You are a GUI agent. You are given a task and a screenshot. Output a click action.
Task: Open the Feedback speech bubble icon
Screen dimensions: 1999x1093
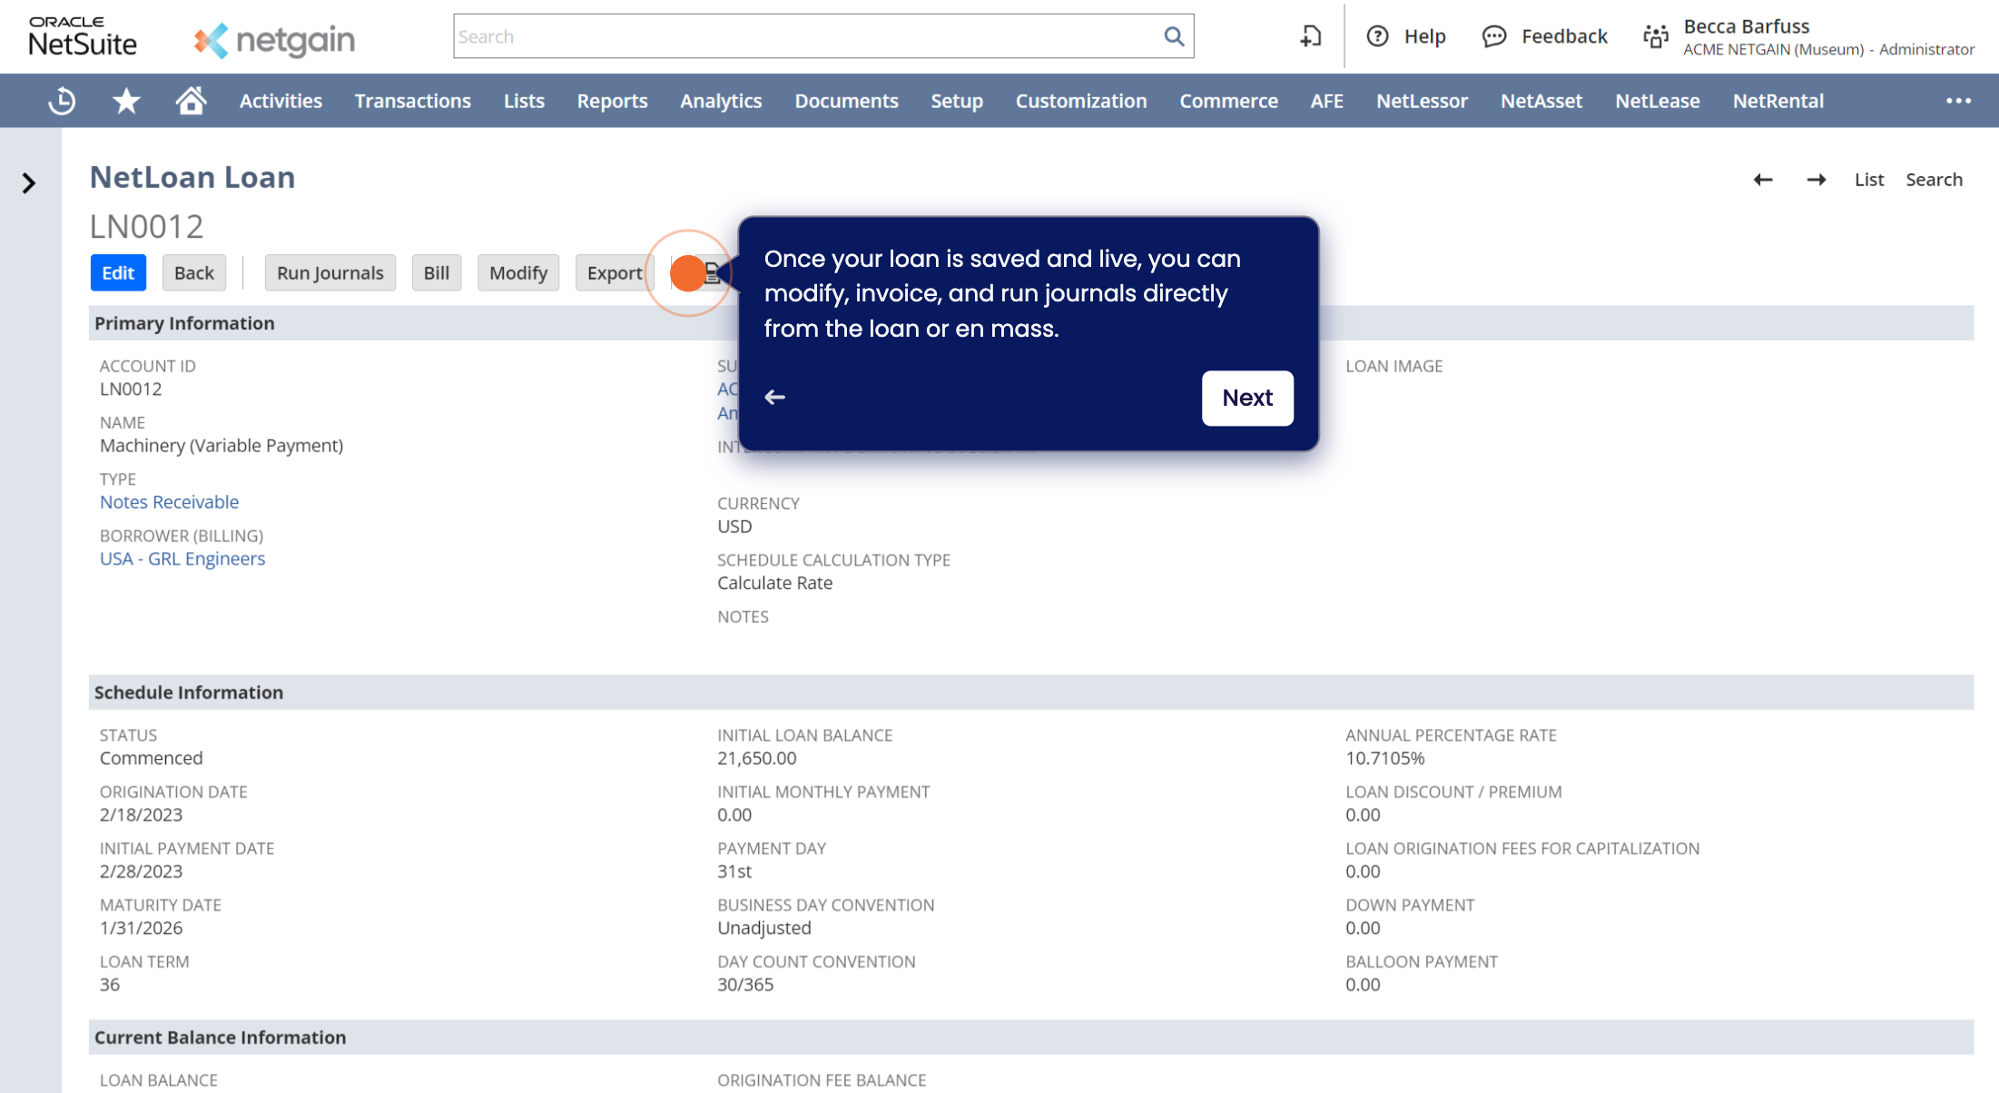pyautogui.click(x=1494, y=36)
